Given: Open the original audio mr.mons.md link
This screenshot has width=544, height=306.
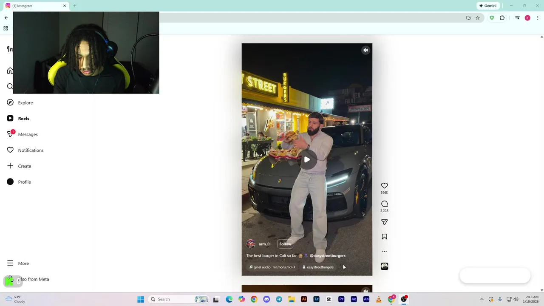Looking at the screenshot, I should 272,267.
